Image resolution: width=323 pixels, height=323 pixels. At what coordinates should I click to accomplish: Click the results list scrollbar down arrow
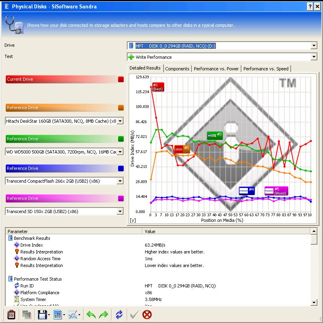(x=314, y=302)
